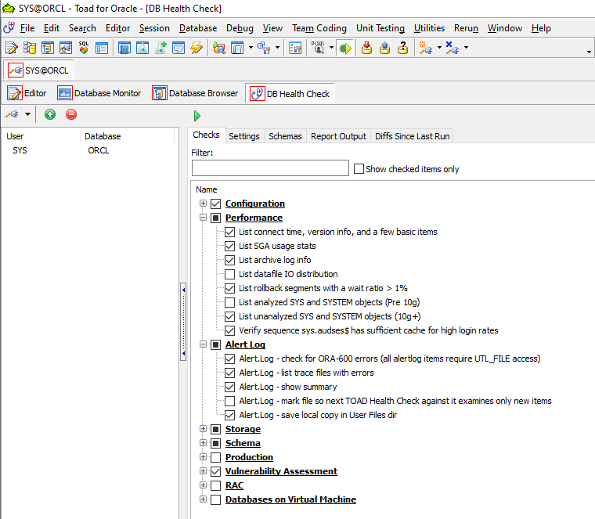Screen dimensions: 595x519
Task: Click the database question mark icon
Action: coord(403,49)
